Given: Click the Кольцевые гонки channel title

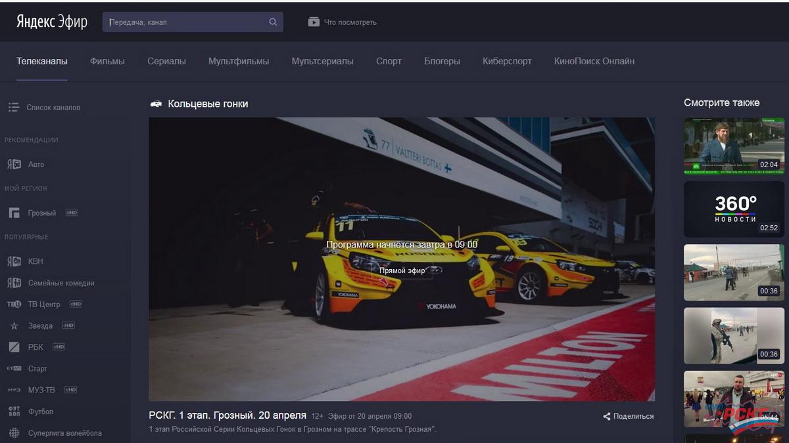Looking at the screenshot, I should coord(208,104).
